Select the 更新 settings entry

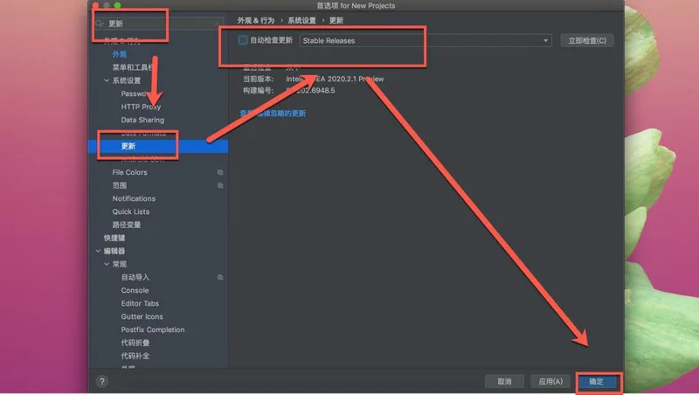(128, 146)
